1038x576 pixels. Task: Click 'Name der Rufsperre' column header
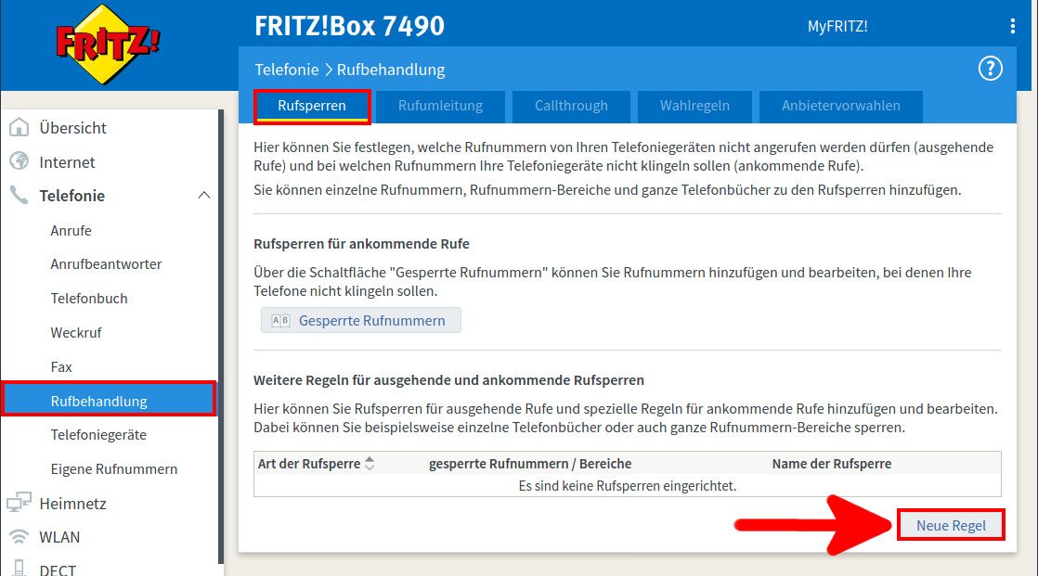832,464
